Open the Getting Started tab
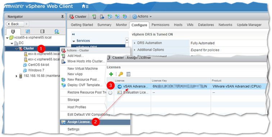The image size is (272, 137). (x=82, y=25)
